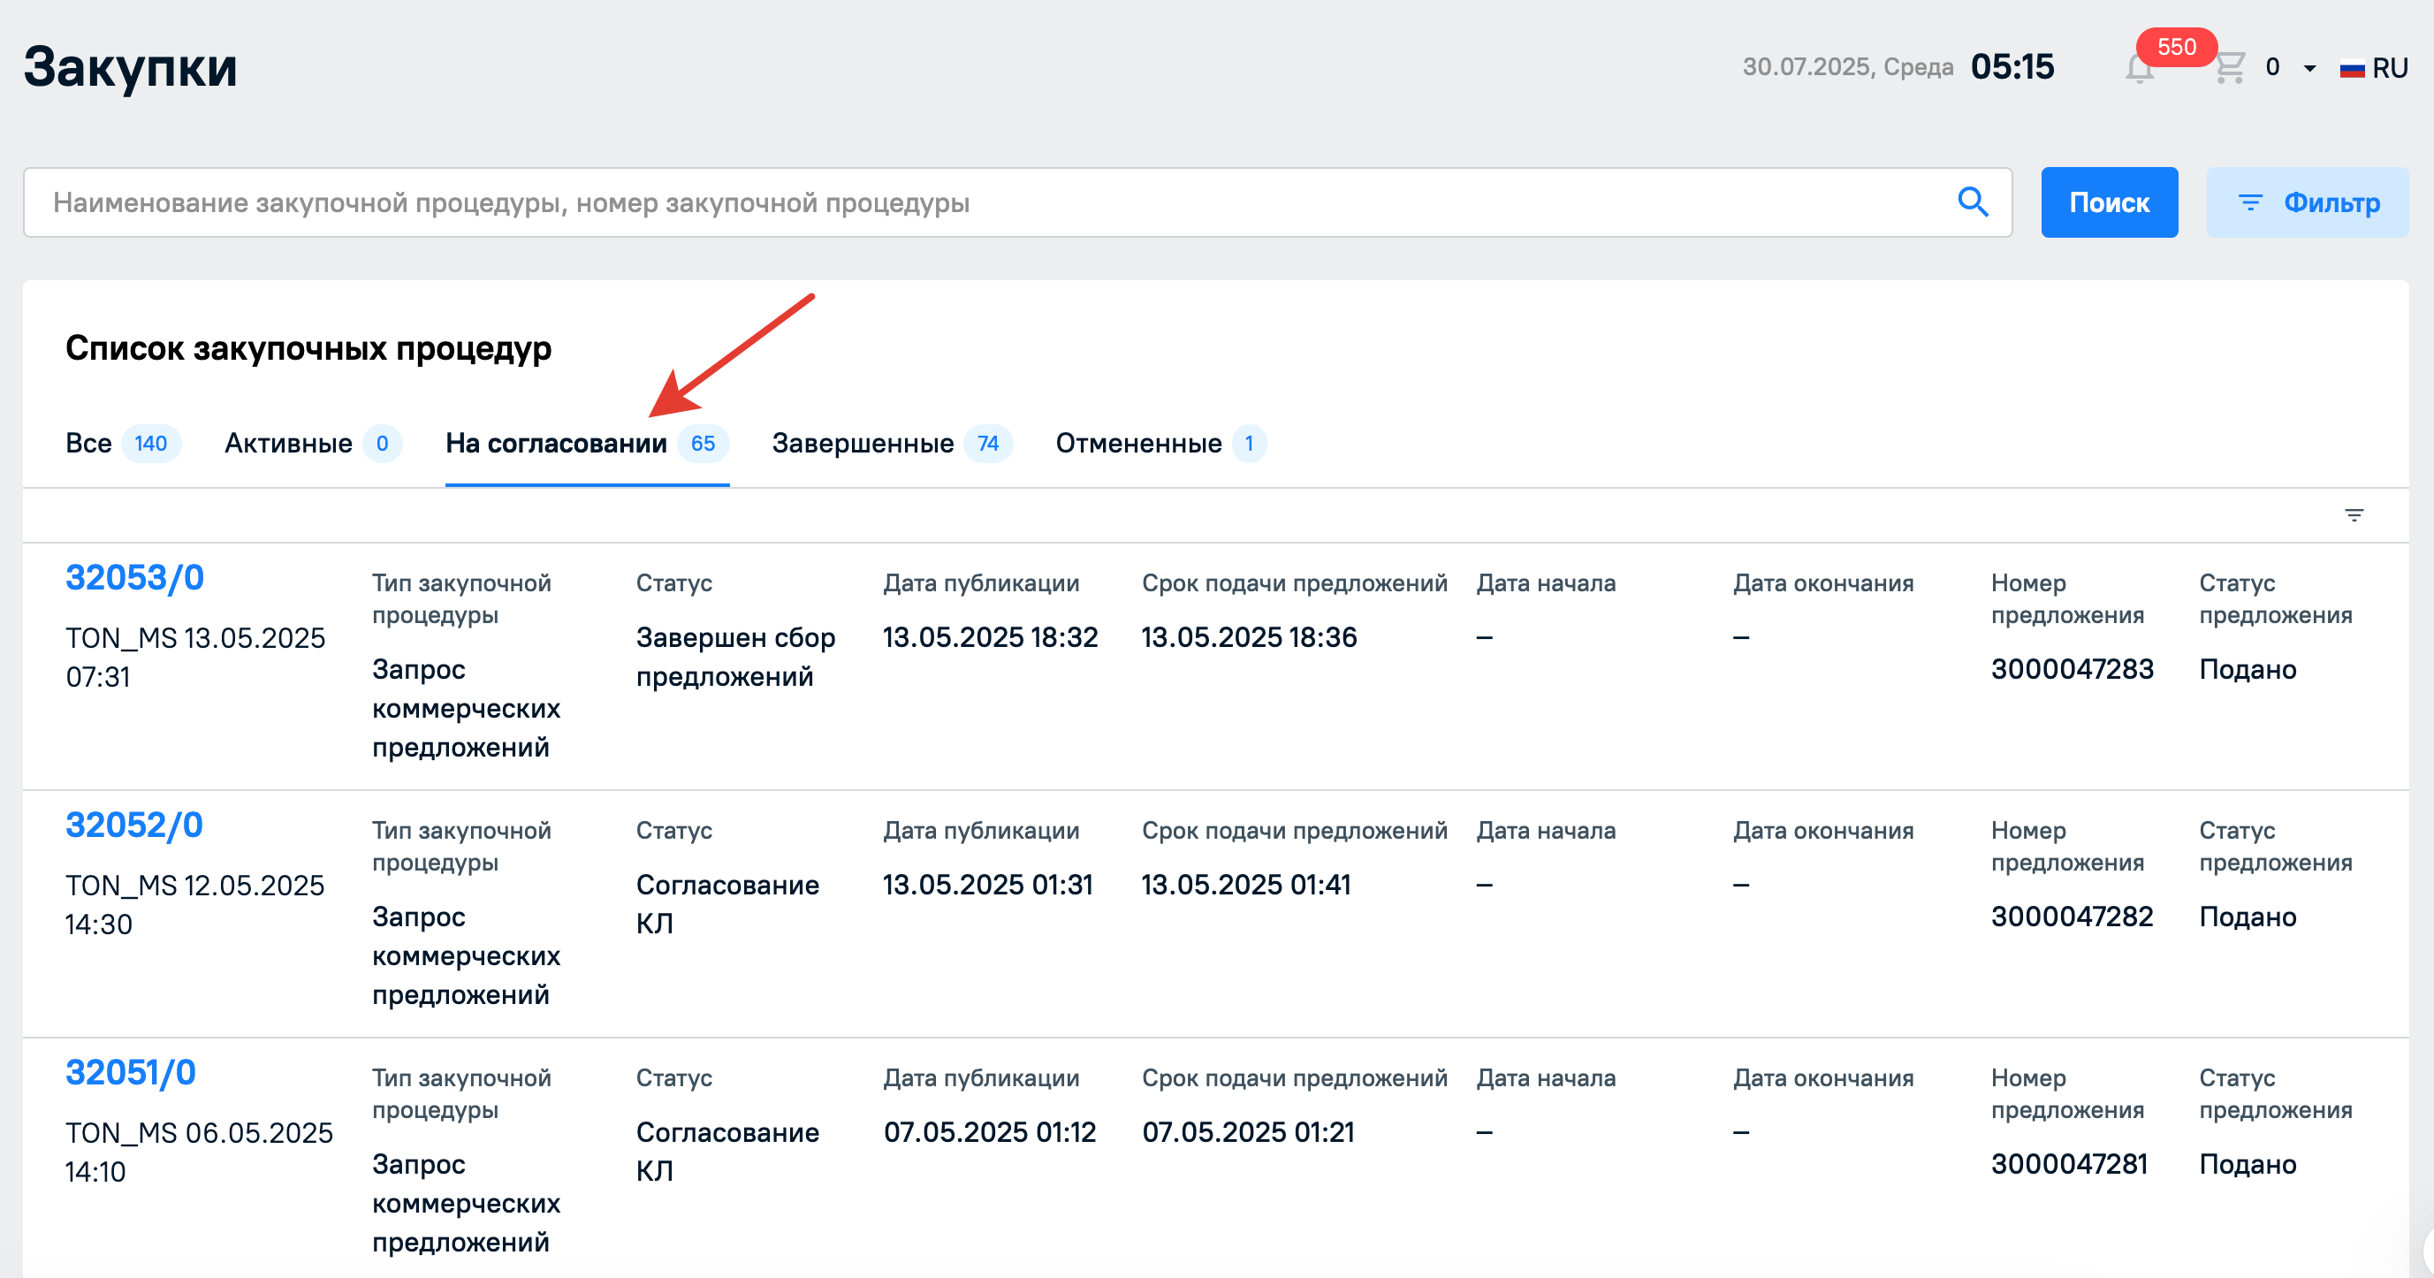Click publication date 13.05.2025 01:31
Viewport: 2434px width, 1278px height.
987,885
